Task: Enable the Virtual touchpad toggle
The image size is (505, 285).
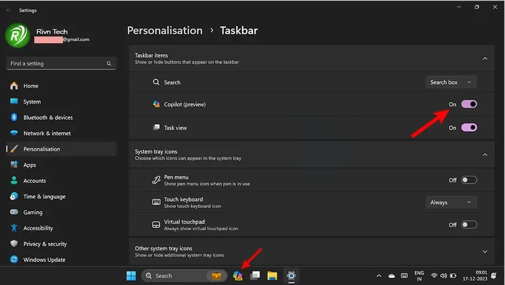Action: 469,225
